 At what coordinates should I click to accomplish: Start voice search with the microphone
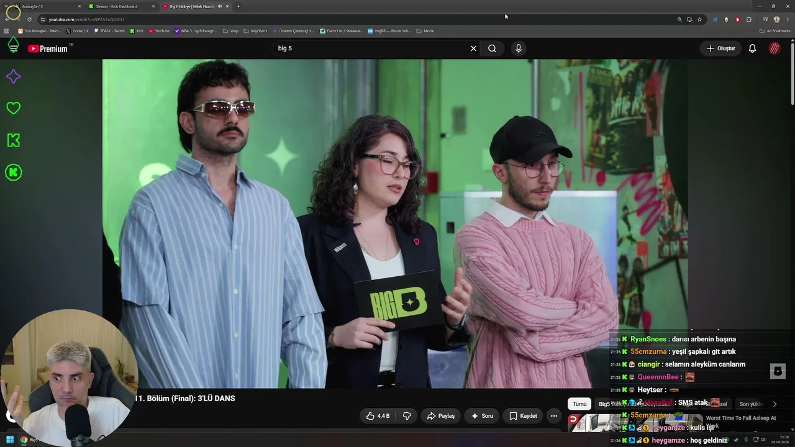[519, 48]
